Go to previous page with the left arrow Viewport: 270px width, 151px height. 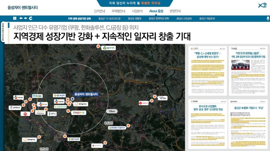click(x=21, y=18)
